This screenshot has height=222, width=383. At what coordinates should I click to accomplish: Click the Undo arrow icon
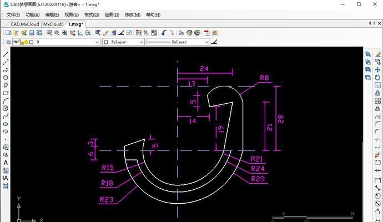click(x=164, y=33)
